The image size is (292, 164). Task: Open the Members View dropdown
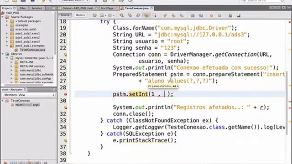(x=29, y=95)
